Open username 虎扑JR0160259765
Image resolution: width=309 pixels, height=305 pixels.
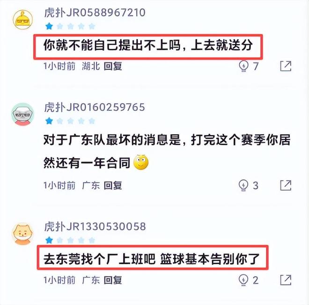coord(95,107)
